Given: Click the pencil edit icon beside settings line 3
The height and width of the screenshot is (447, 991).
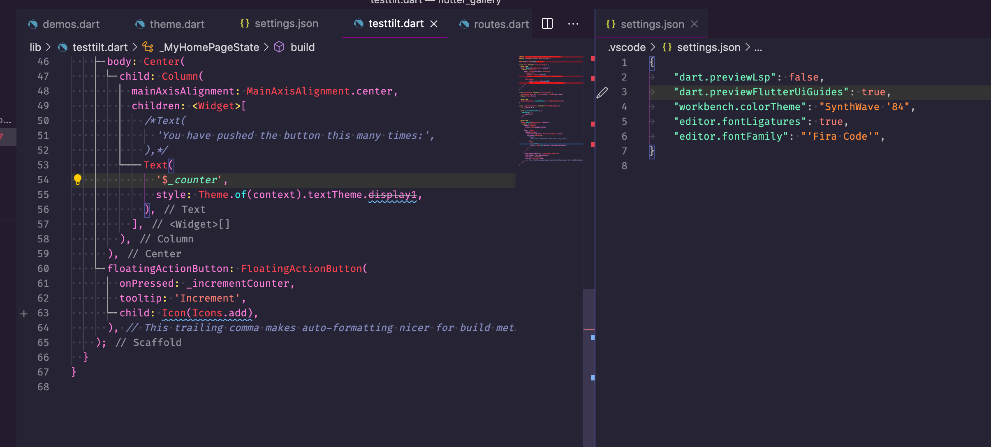Looking at the screenshot, I should point(602,93).
